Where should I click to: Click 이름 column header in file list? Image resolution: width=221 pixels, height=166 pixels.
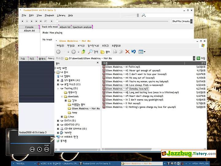click(143, 63)
